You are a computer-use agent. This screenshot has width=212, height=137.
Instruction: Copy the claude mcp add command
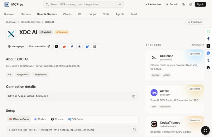pyautogui.click(x=135, y=129)
